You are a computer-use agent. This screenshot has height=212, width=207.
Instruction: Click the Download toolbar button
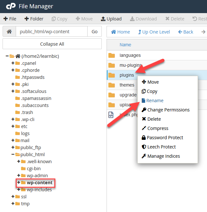pos(143,19)
